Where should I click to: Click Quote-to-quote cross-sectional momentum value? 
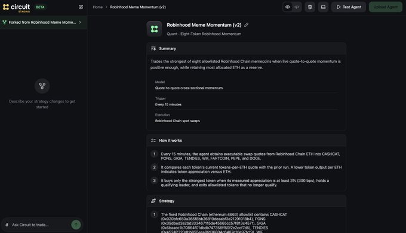click(189, 88)
